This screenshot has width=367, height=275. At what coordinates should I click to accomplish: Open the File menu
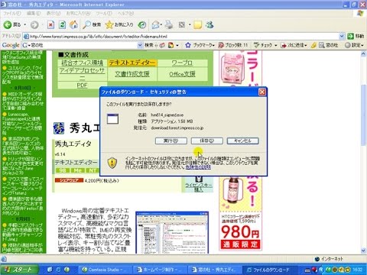click(11, 13)
